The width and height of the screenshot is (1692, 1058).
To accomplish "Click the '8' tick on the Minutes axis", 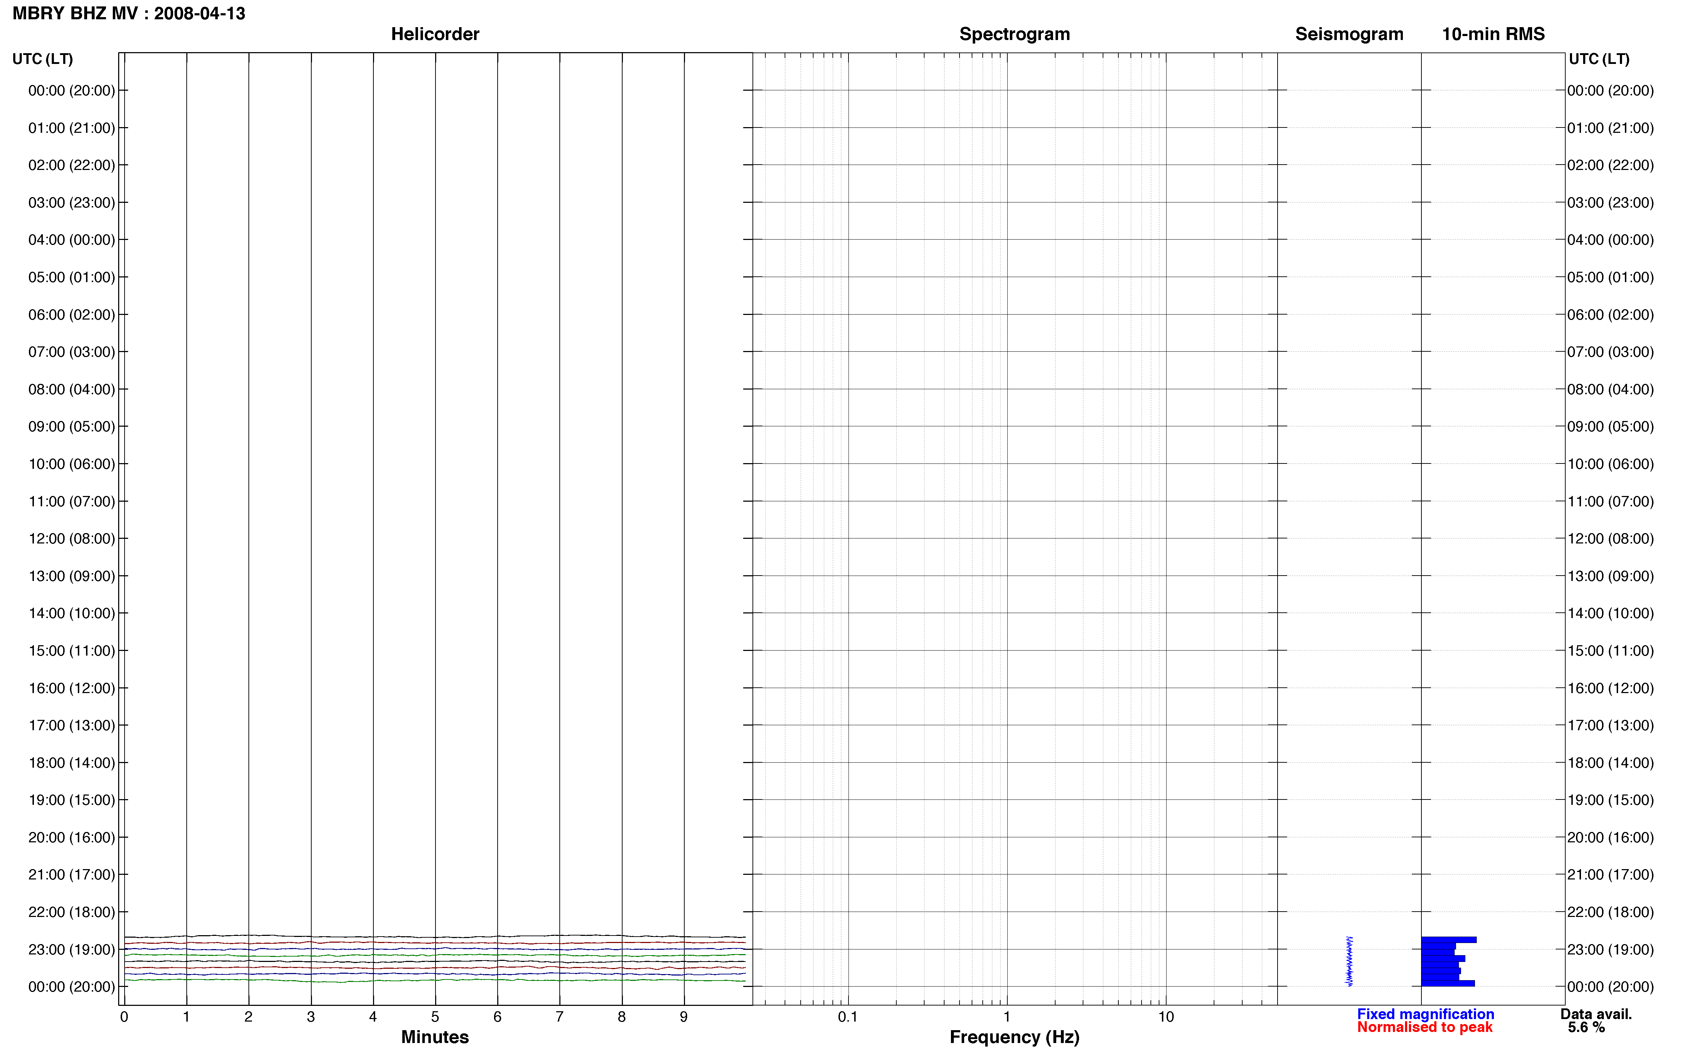I will tap(622, 1017).
